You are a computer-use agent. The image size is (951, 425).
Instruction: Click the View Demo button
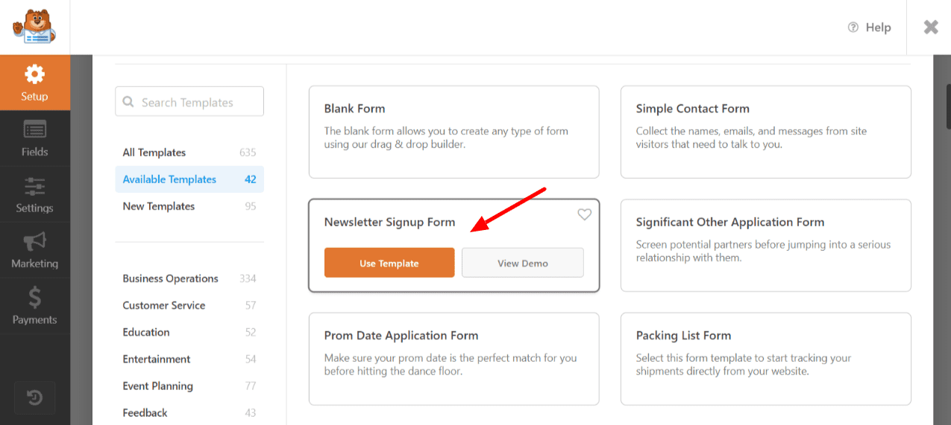click(522, 263)
